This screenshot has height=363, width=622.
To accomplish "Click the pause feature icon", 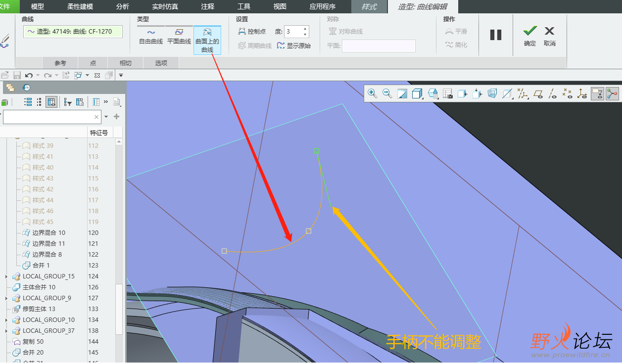I will tap(495, 35).
